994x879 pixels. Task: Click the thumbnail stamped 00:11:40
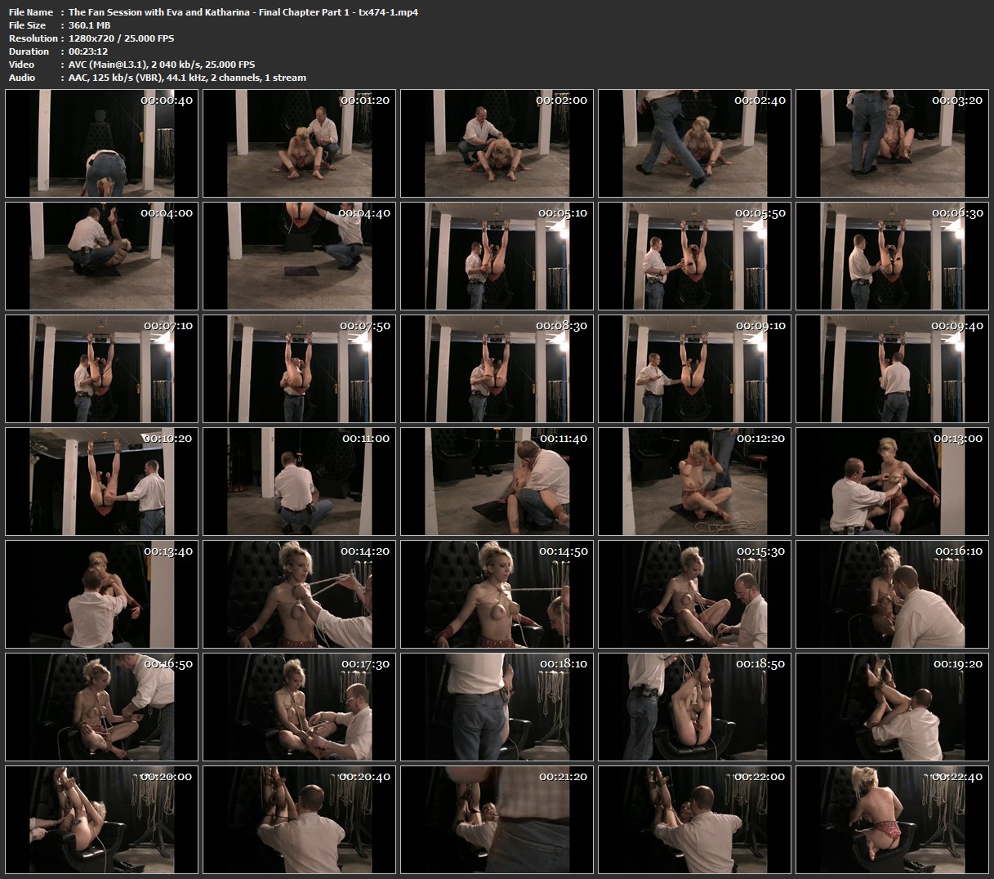click(497, 482)
